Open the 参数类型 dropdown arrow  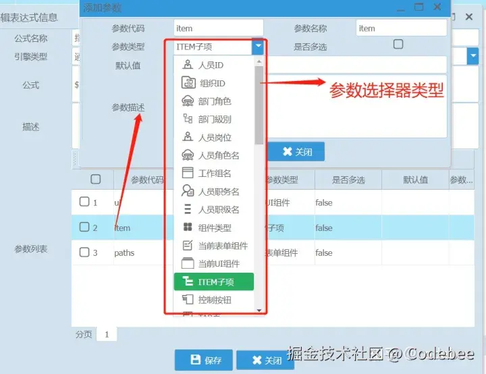[x=258, y=47]
